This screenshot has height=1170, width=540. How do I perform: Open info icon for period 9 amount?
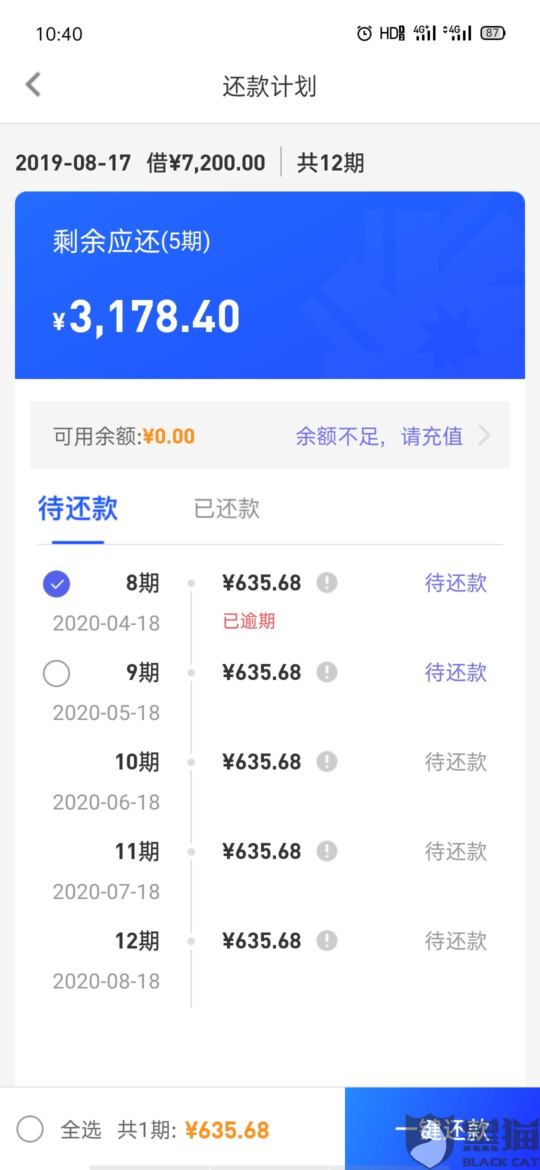(x=327, y=672)
